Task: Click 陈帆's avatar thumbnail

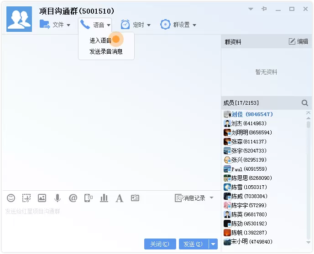Action: (227, 233)
